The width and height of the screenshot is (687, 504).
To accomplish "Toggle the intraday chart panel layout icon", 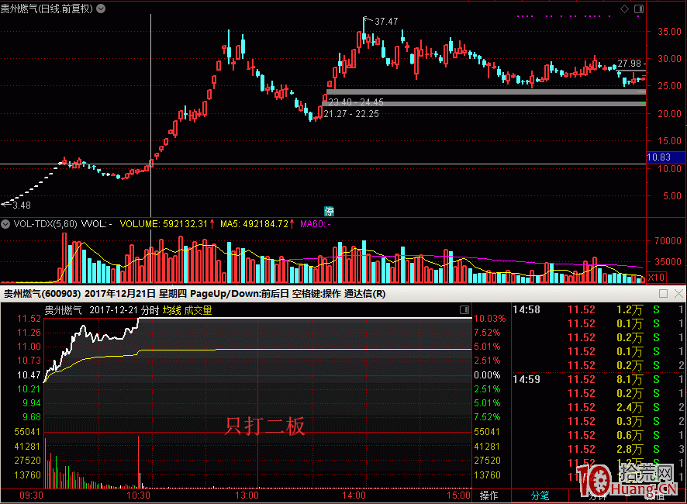I will click(x=464, y=310).
